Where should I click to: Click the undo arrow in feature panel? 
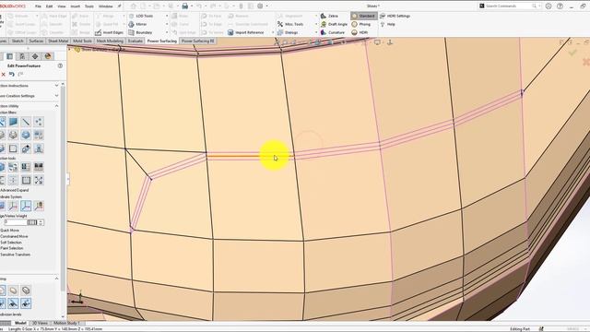(12, 75)
